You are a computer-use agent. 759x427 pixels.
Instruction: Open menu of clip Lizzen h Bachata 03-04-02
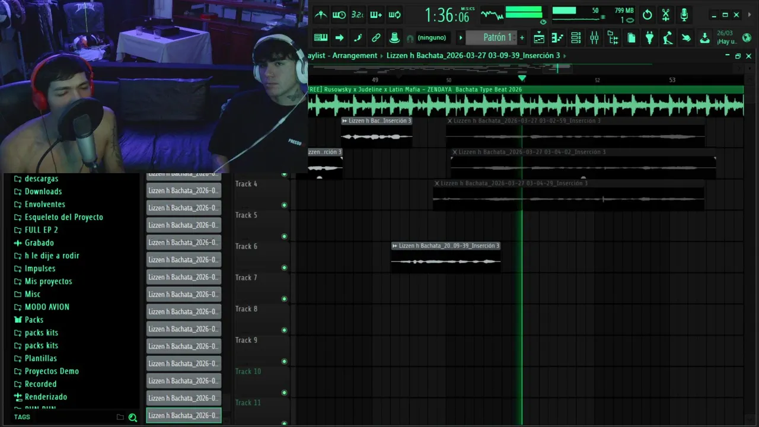[x=455, y=152]
